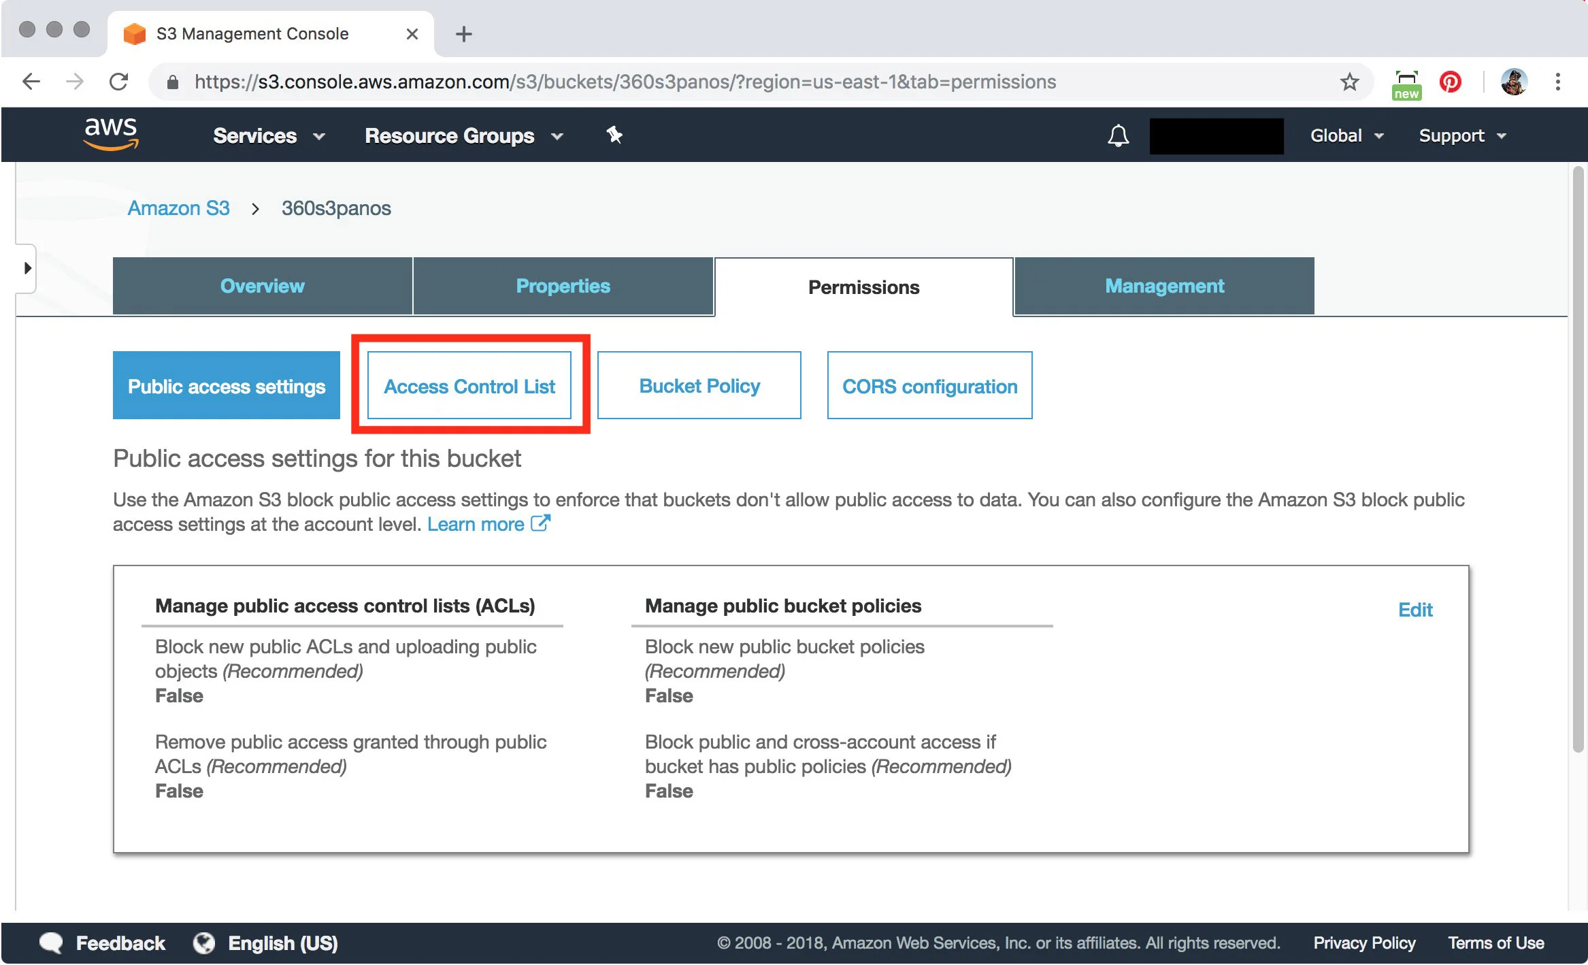Click the globe language icon

(x=203, y=943)
